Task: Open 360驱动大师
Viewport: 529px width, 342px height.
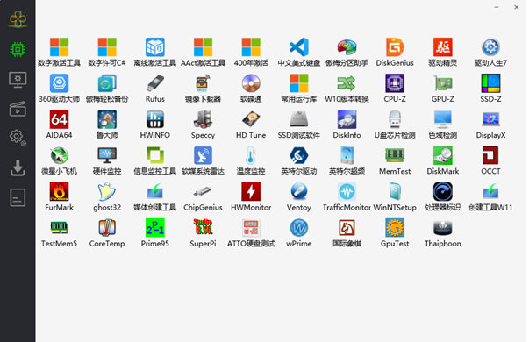Action: (x=59, y=88)
